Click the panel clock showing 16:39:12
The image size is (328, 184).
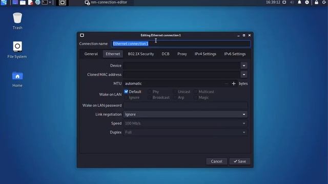click(x=273, y=2)
